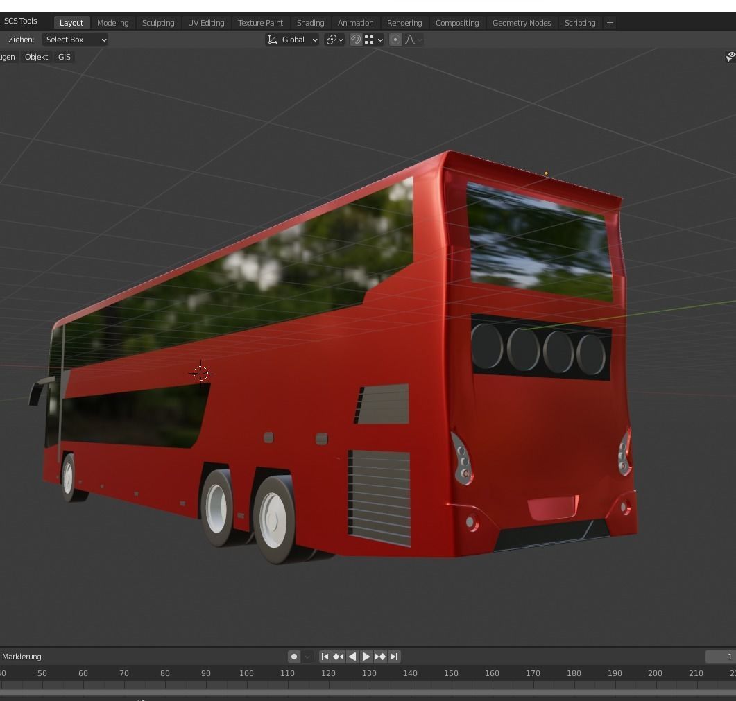736x701 pixels.
Task: Jump to the first frame in the timeline
Action: (x=325, y=657)
